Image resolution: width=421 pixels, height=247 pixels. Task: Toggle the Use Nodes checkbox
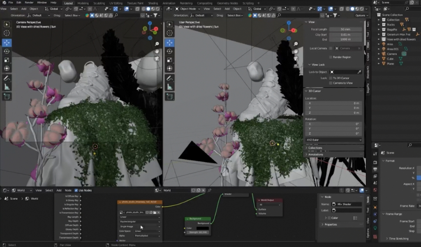[76, 190]
